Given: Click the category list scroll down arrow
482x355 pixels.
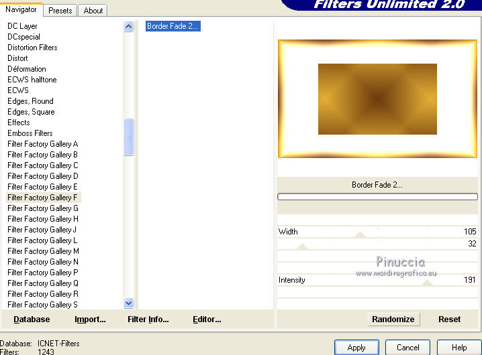Looking at the screenshot, I should pyautogui.click(x=128, y=303).
